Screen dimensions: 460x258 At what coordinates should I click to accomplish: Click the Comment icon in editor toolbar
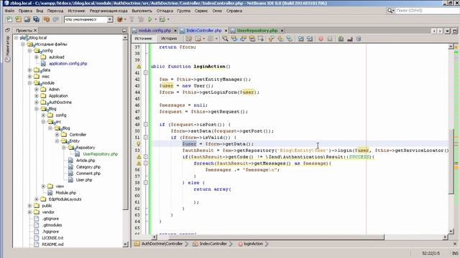[x=341, y=39]
